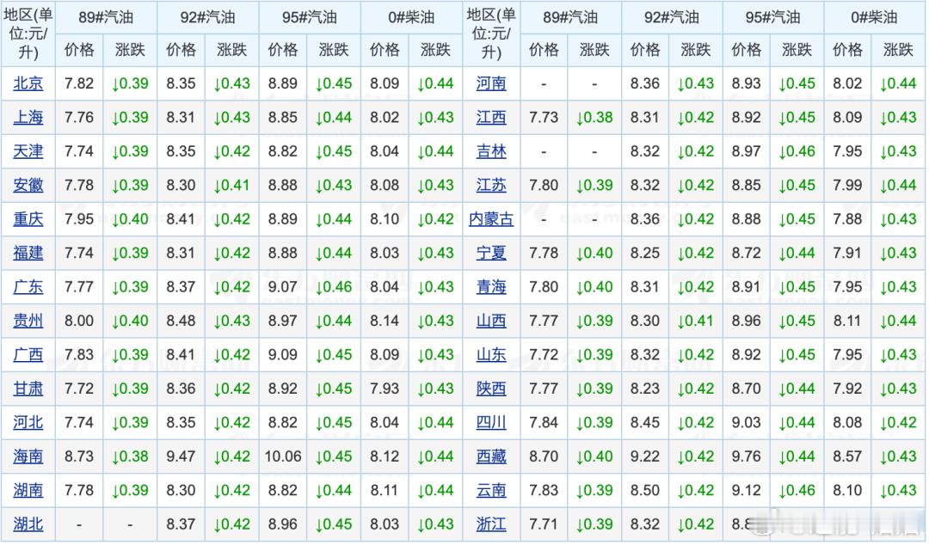Click 海南 89# price 8.73
Screen dimensions: 929x545
point(79,456)
